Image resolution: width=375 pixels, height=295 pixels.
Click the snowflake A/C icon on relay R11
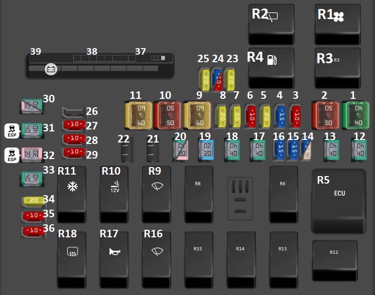[x=72, y=186]
